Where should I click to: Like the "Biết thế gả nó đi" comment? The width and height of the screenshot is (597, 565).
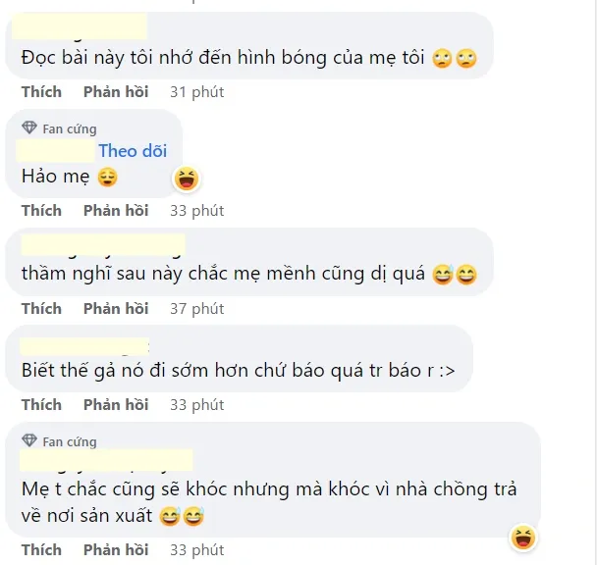point(41,404)
